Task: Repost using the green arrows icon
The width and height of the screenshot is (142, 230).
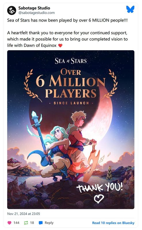Action: pos(26,223)
